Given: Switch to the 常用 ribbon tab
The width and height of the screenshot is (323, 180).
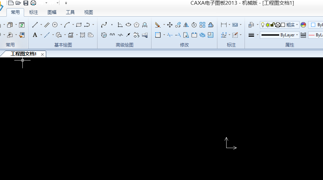Looking at the screenshot, I should pyautogui.click(x=15, y=12).
